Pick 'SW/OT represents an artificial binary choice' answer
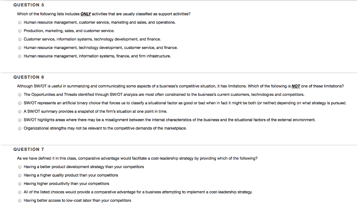The image size is (357, 217). click(x=20, y=103)
